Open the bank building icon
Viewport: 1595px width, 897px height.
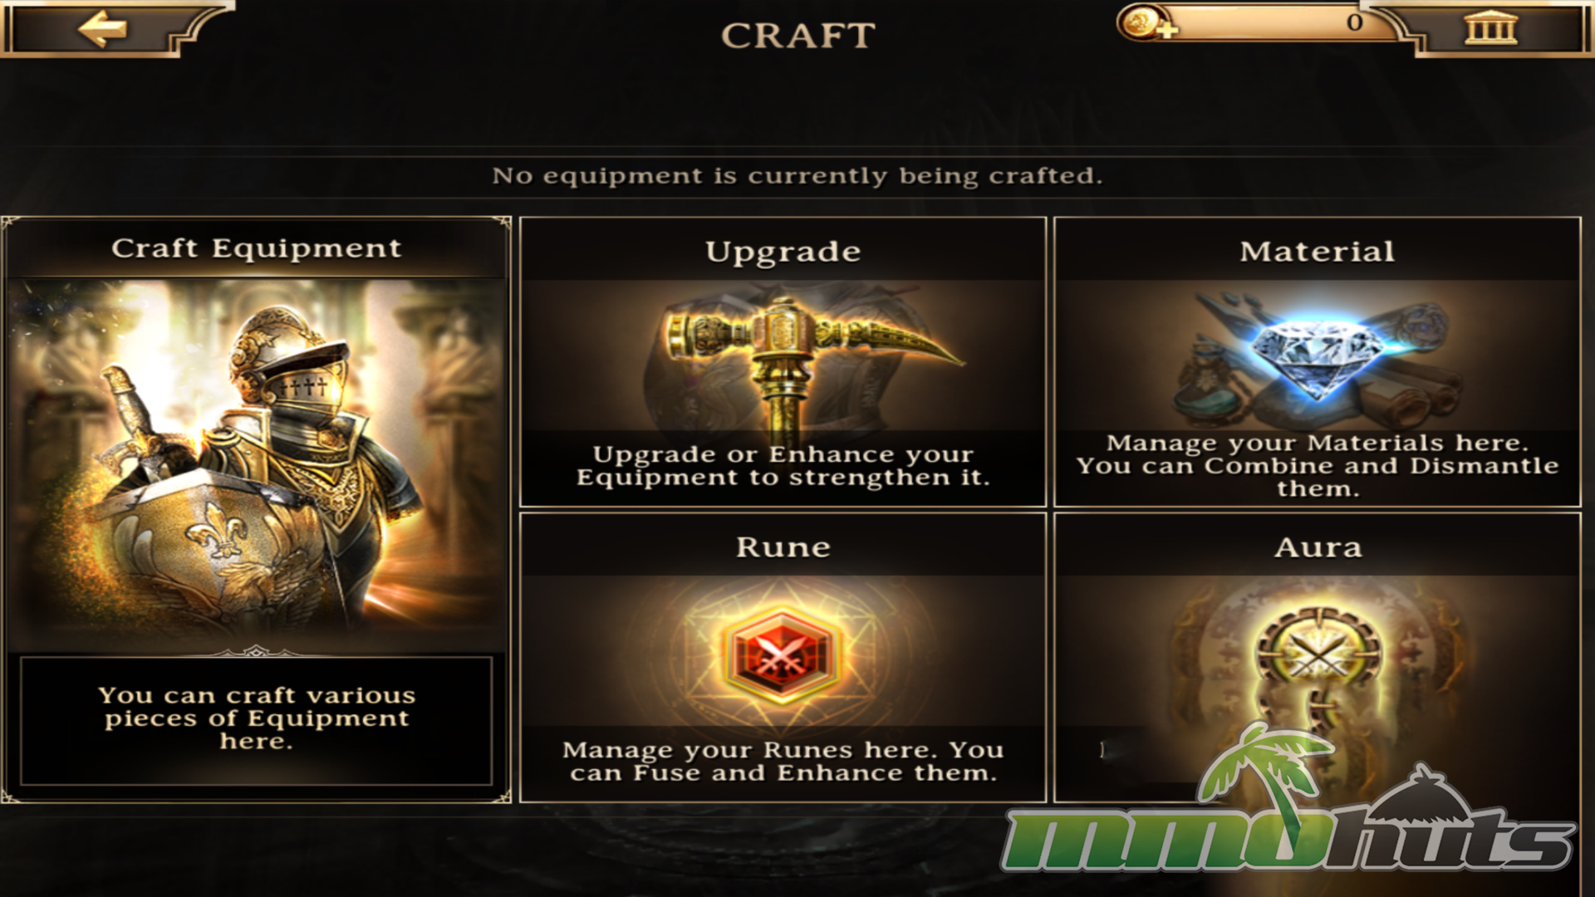[x=1490, y=29]
